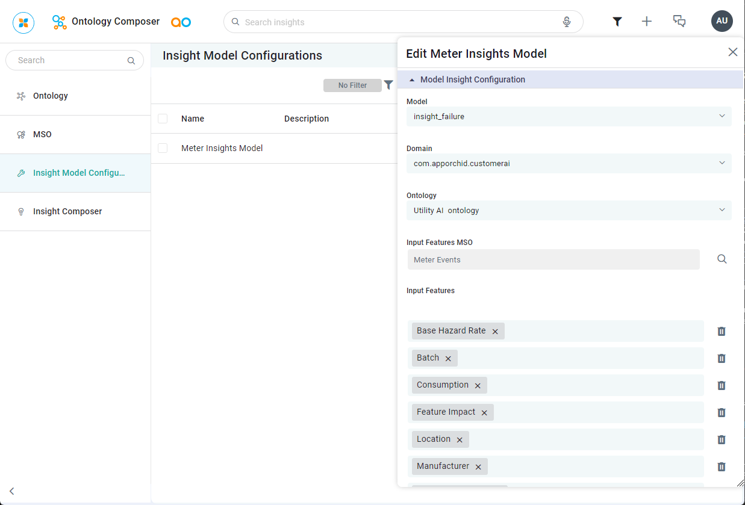The height and width of the screenshot is (505, 745).
Task: Toggle the select-all checkbox in table header
Action: point(163,119)
